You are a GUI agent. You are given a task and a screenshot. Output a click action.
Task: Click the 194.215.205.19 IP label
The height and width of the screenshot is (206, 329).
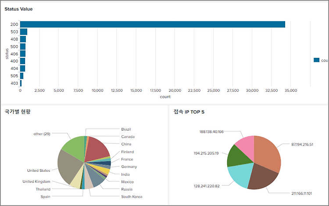206,153
